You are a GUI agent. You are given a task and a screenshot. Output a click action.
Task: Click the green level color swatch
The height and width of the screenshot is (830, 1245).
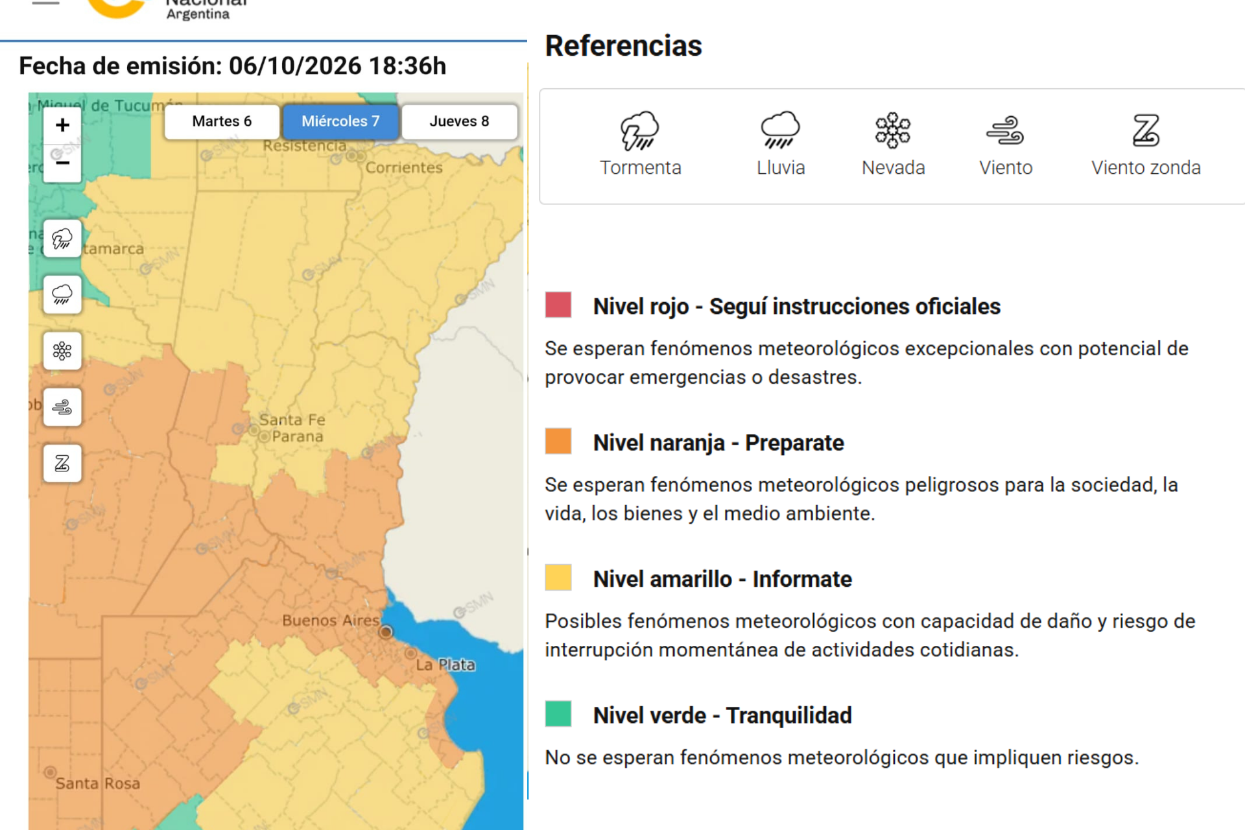(558, 714)
